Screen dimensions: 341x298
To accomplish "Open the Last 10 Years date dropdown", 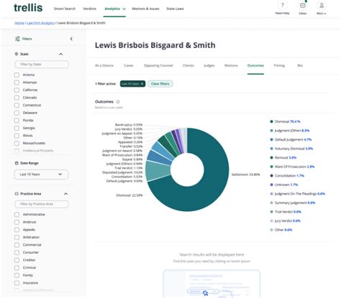I will point(41,174).
